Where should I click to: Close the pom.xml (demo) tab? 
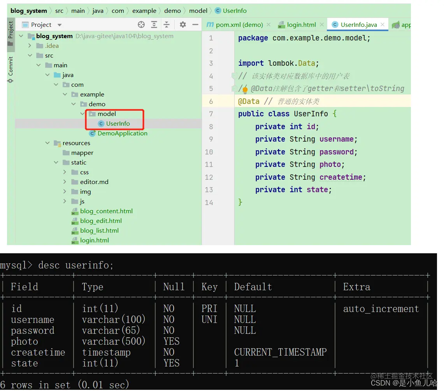click(269, 25)
